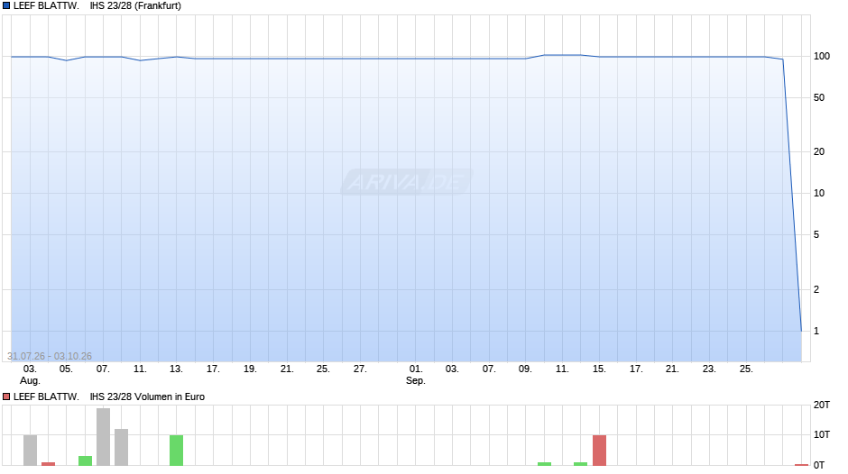Click the y-axis label '10' on price chart
Image resolution: width=848 pixels, height=474 pixels.
coord(819,194)
